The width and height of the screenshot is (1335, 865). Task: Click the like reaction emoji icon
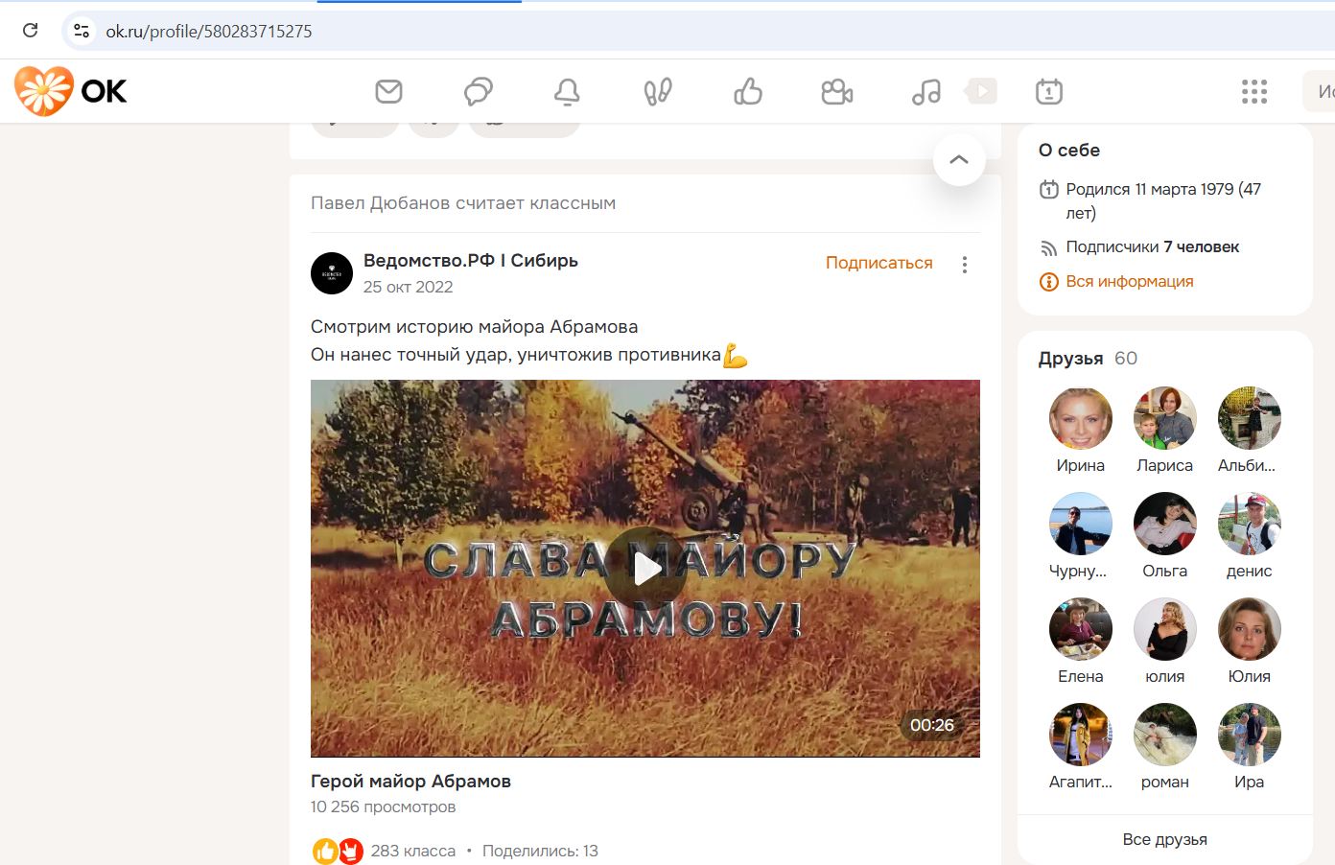[325, 851]
